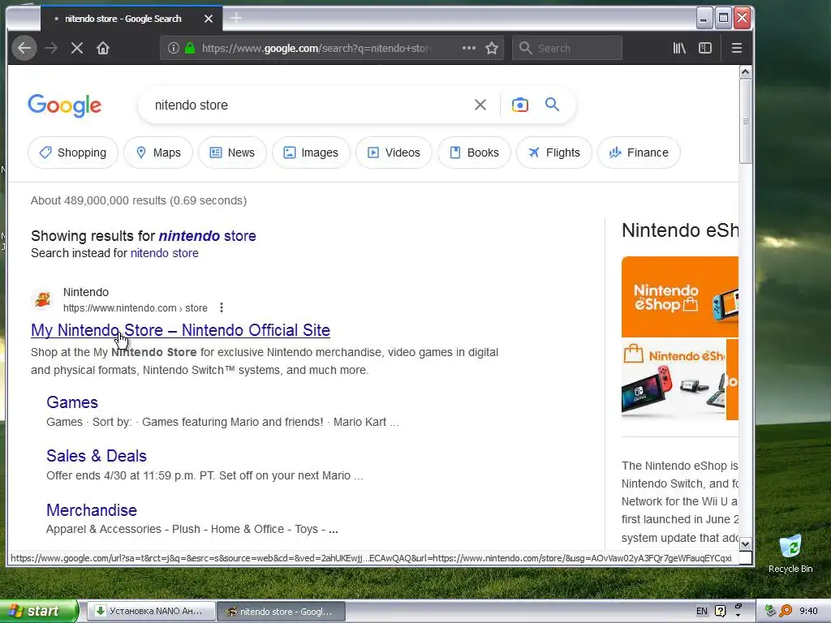Click the vertical scrollbar thumb
The image size is (831, 623).
pyautogui.click(x=746, y=121)
